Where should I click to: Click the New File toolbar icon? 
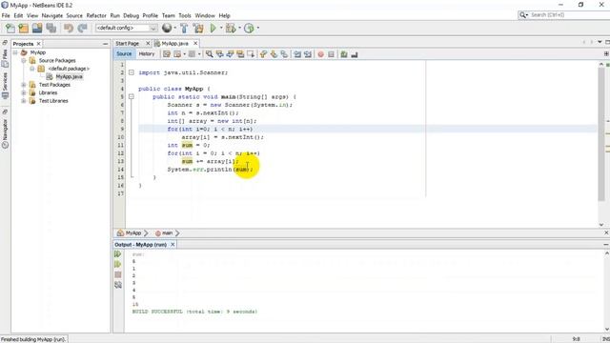(x=10, y=28)
